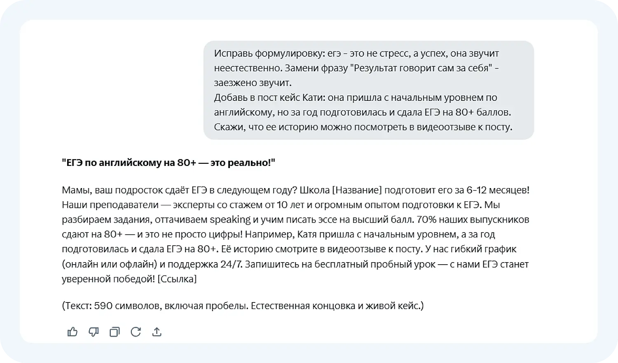Image resolution: width=618 pixels, height=363 pixels.
Task: Dislike the assistant's response
Action: point(94,332)
